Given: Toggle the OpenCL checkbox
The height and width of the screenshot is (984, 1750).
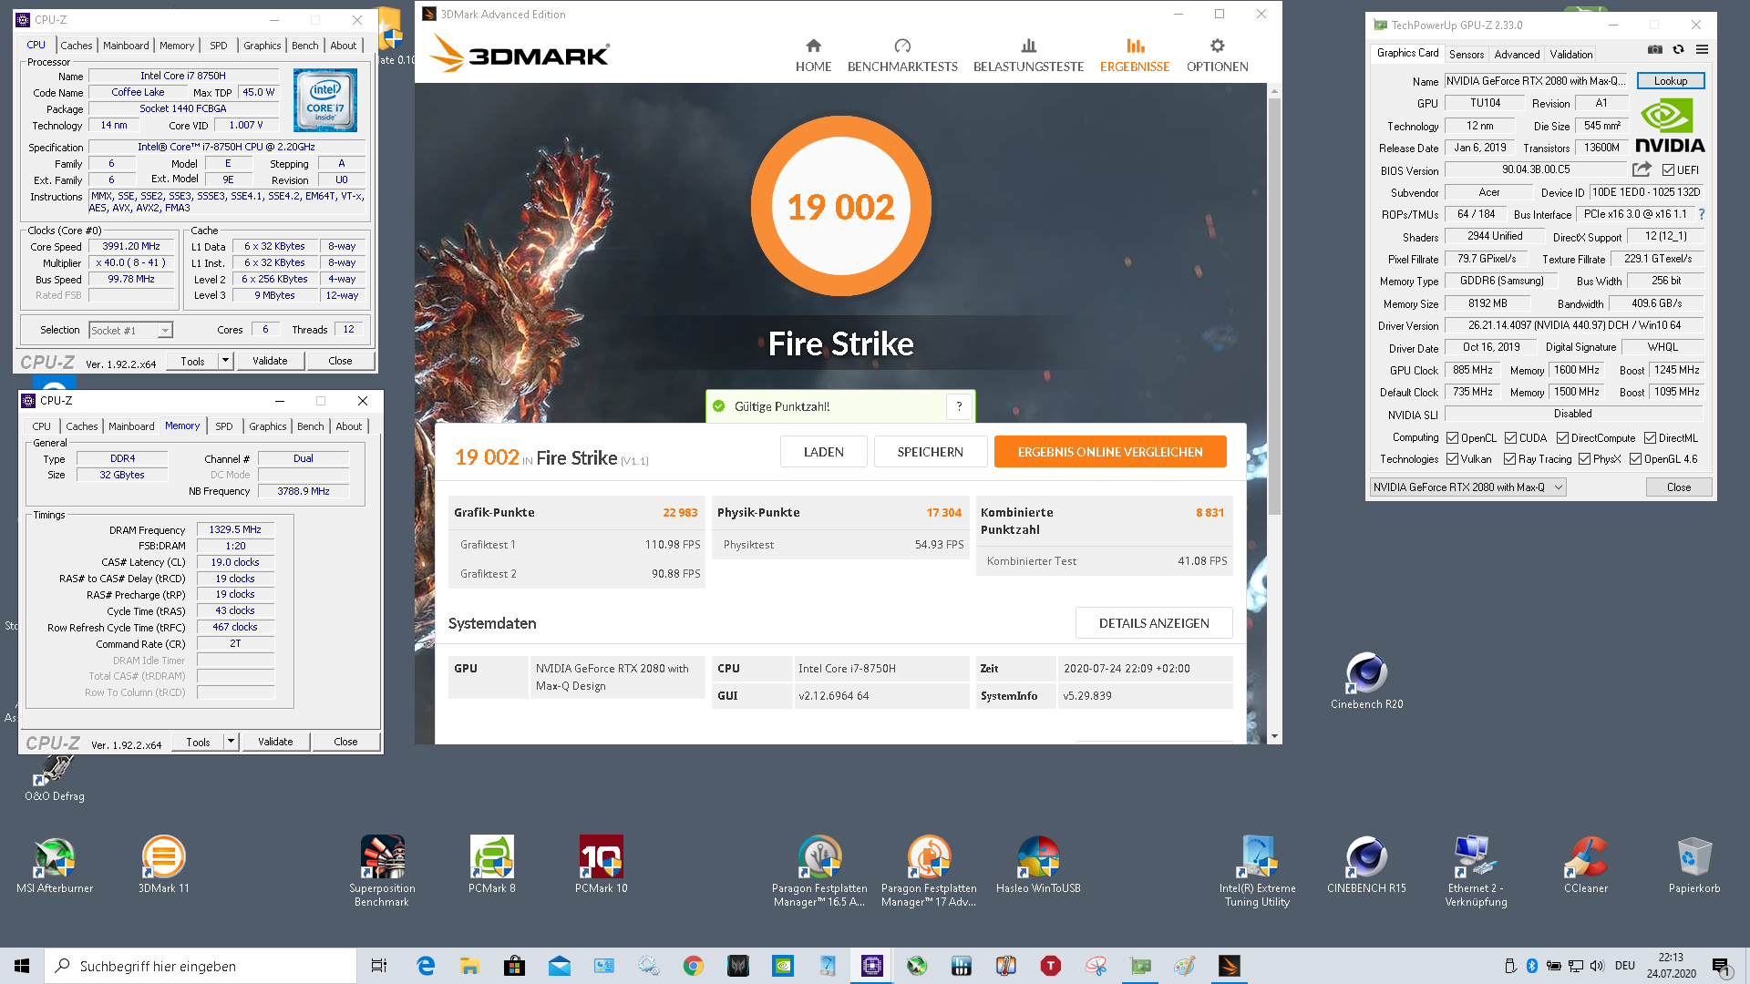Looking at the screenshot, I should (1453, 438).
